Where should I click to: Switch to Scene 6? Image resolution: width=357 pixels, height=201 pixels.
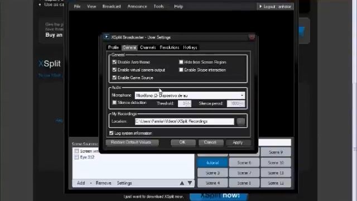(244, 162)
